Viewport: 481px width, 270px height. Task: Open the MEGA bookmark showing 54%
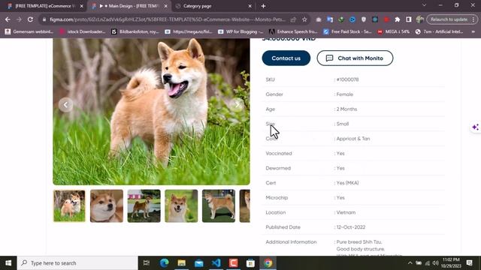click(394, 31)
